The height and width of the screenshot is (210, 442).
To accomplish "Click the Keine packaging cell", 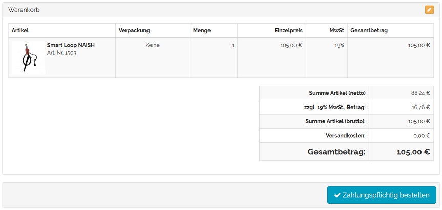I will coord(153,45).
